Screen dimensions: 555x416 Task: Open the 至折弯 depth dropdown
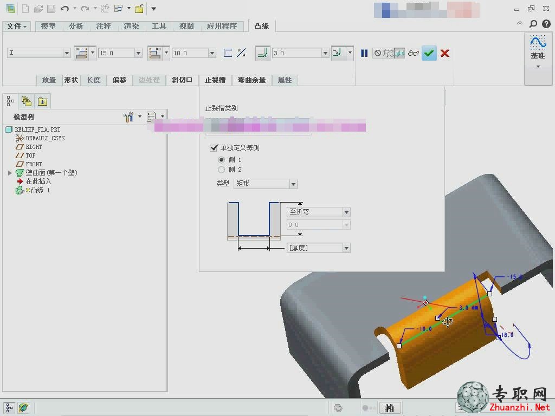coord(346,212)
